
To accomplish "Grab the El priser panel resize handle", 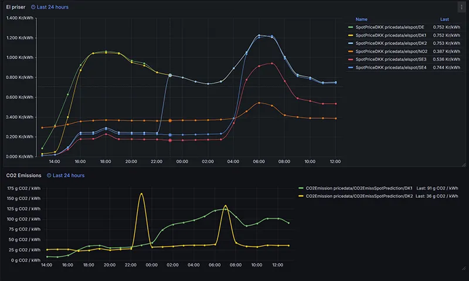I will pos(464,165).
